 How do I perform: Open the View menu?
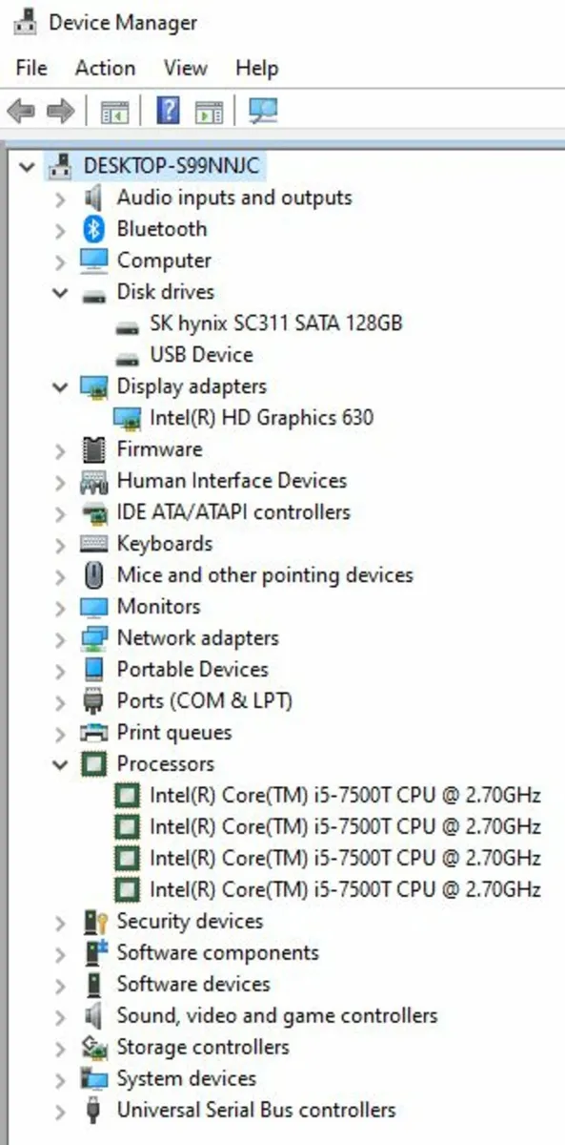[185, 68]
